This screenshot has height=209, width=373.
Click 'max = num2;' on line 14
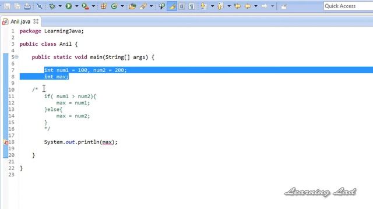pyautogui.click(x=73, y=116)
